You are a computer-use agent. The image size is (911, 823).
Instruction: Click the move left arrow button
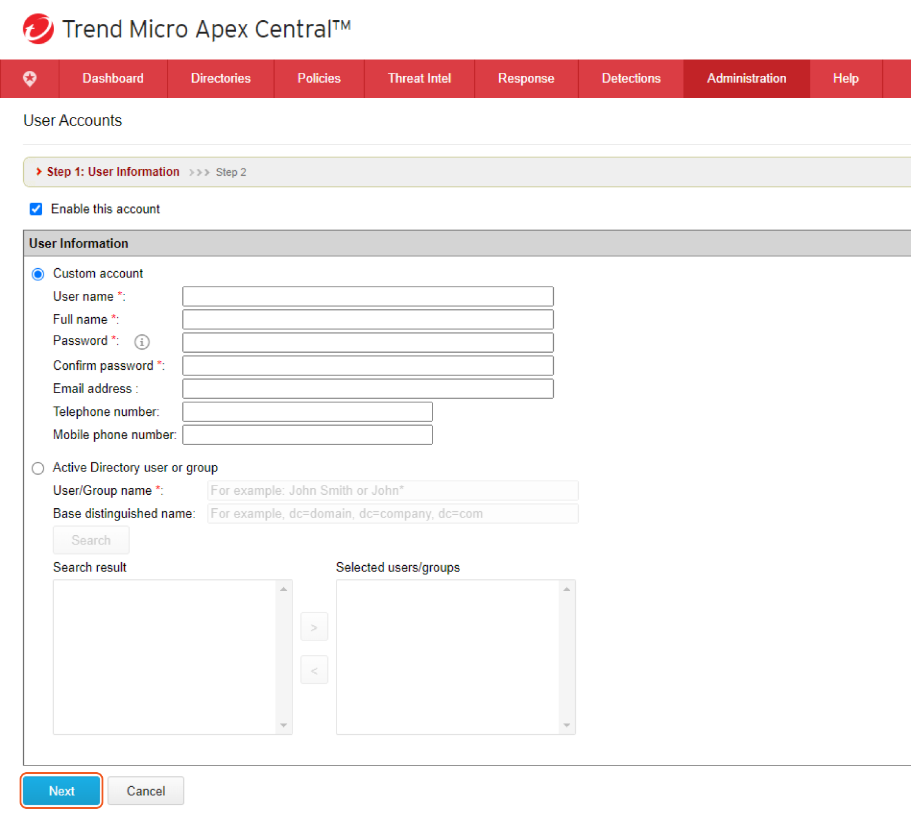(314, 671)
